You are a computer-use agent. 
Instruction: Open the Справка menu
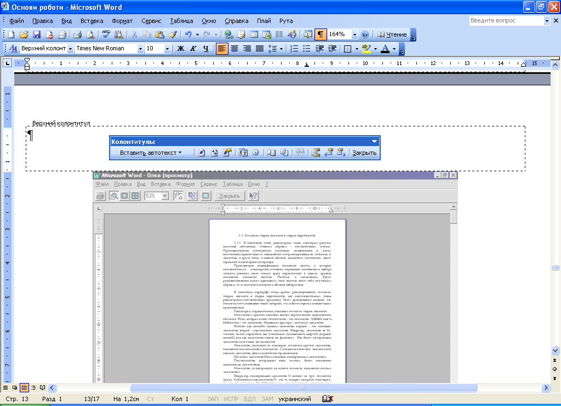click(237, 21)
